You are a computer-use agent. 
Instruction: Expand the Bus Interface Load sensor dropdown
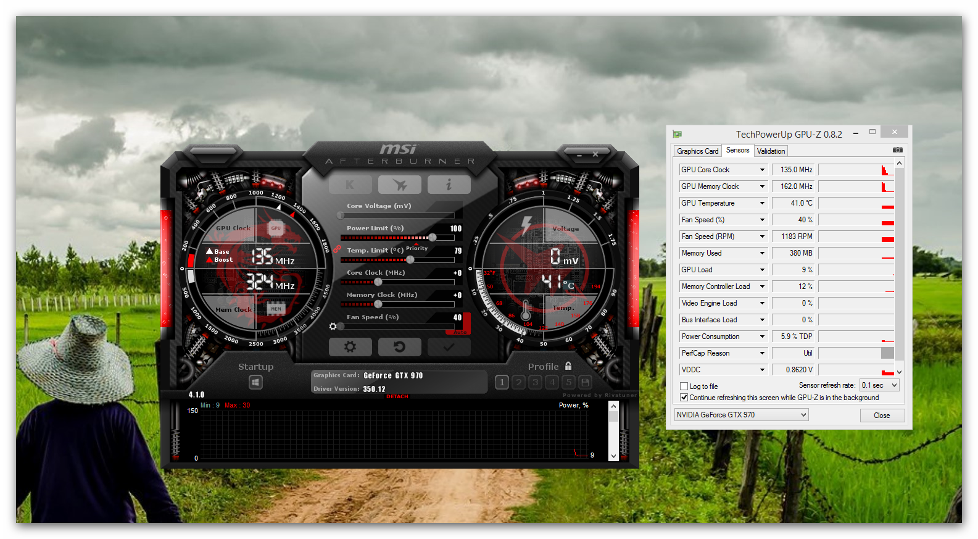(762, 320)
